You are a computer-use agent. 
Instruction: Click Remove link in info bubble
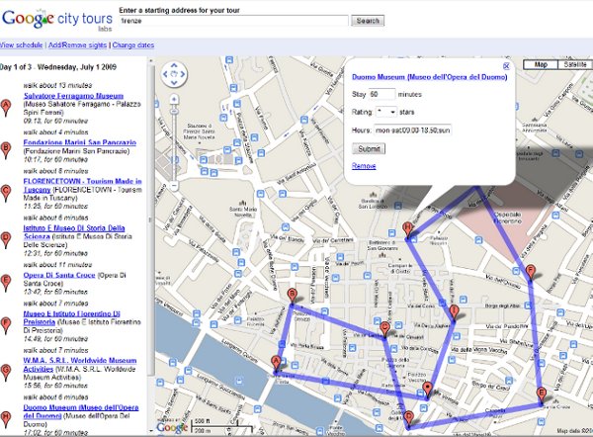pyautogui.click(x=364, y=166)
